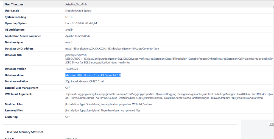Click the OFF value for External user management

(x=68, y=88)
